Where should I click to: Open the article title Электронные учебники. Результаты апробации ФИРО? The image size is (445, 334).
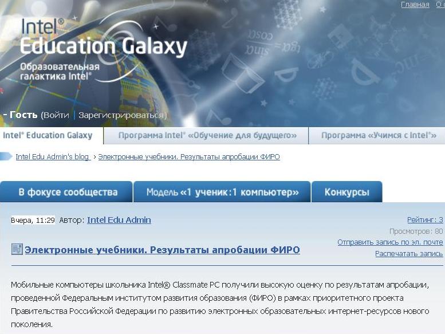click(162, 250)
